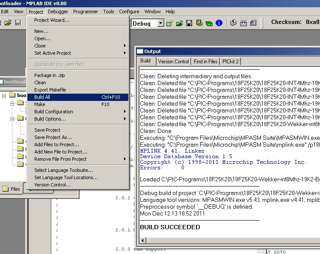Click the 'Errors : 0' output line

(162, 168)
